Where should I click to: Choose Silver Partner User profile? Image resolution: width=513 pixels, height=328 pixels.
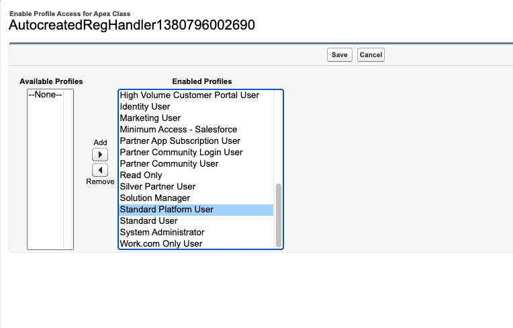(158, 187)
